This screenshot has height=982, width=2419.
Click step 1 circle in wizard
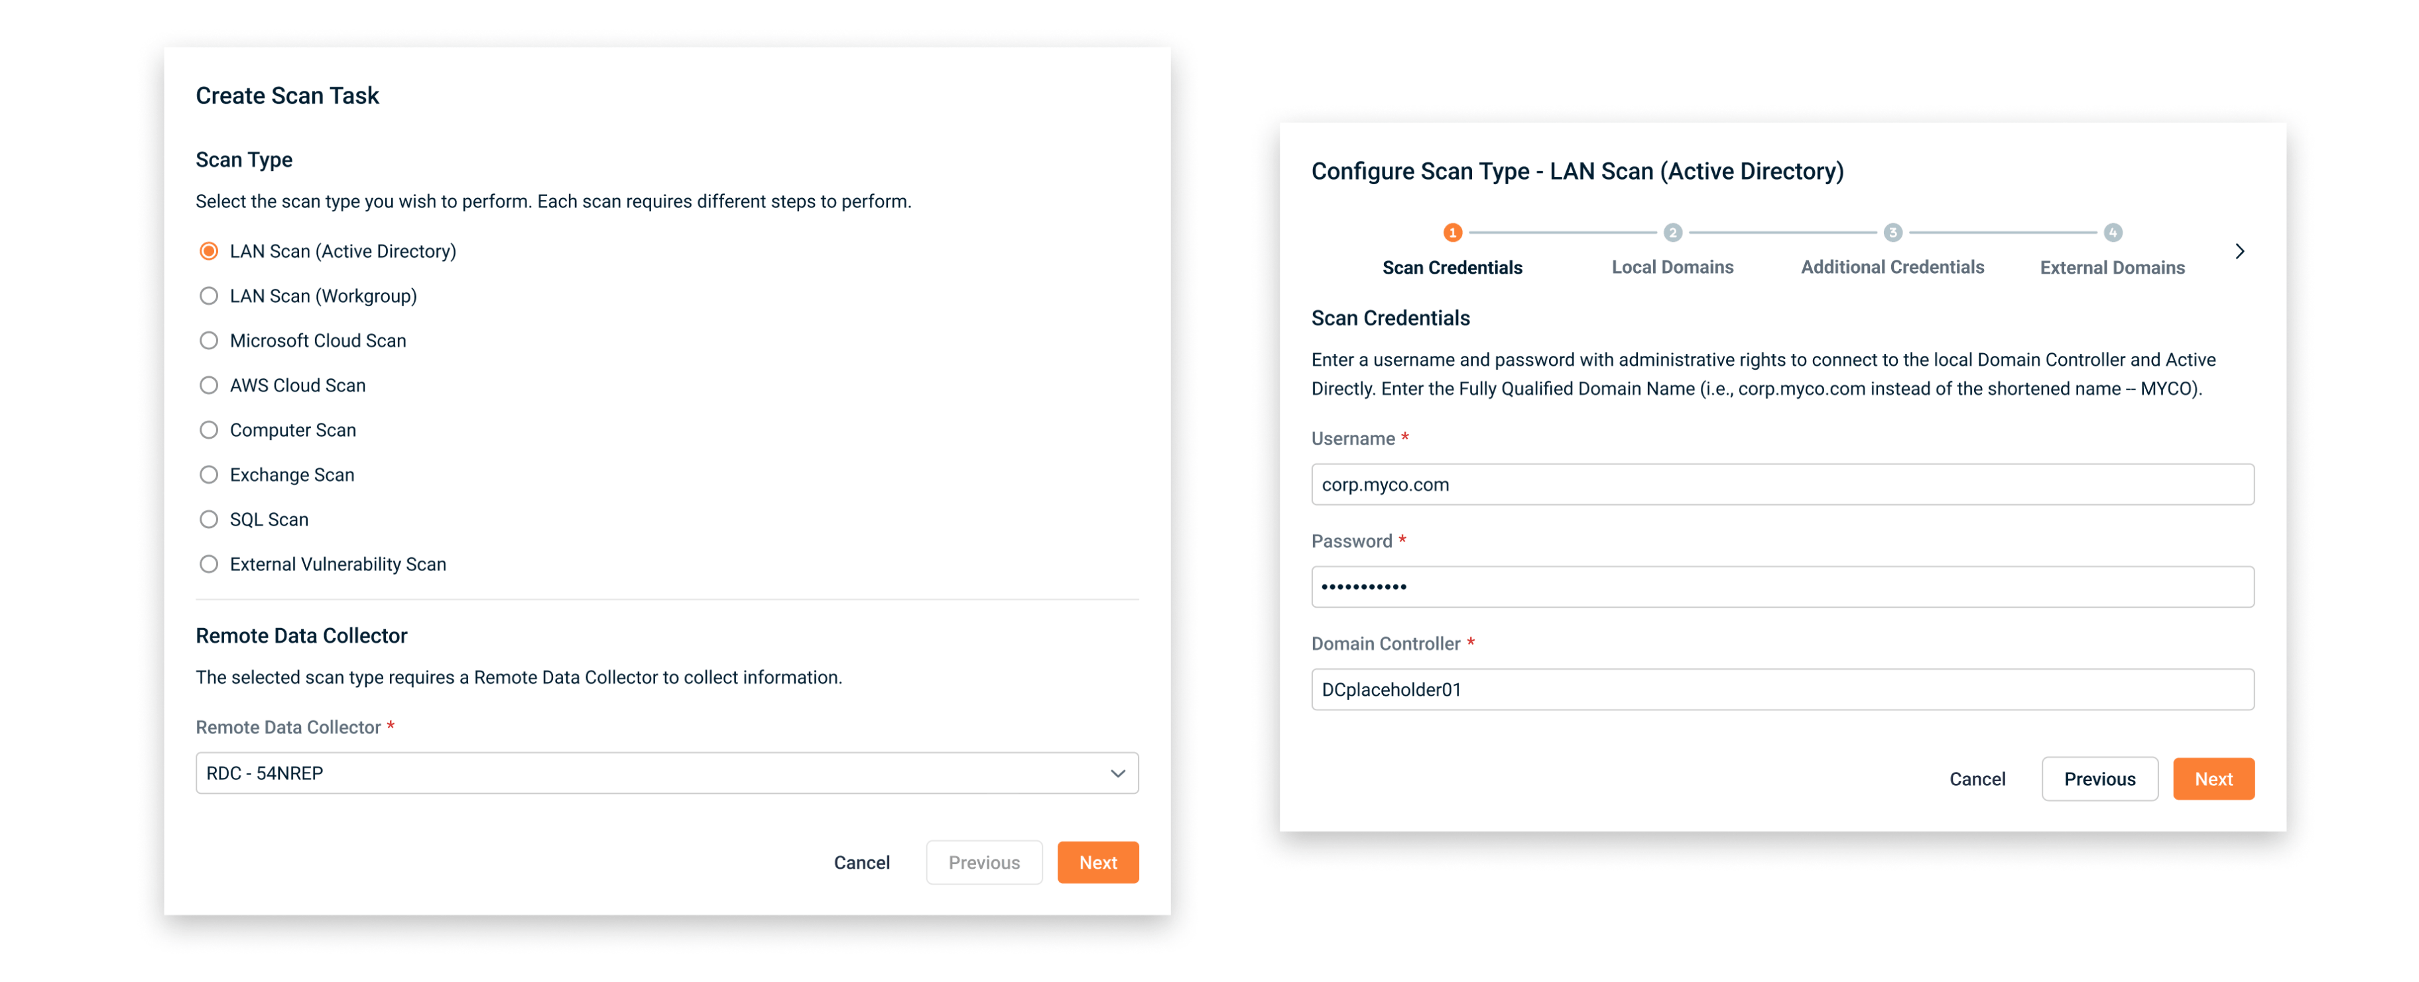1452,232
